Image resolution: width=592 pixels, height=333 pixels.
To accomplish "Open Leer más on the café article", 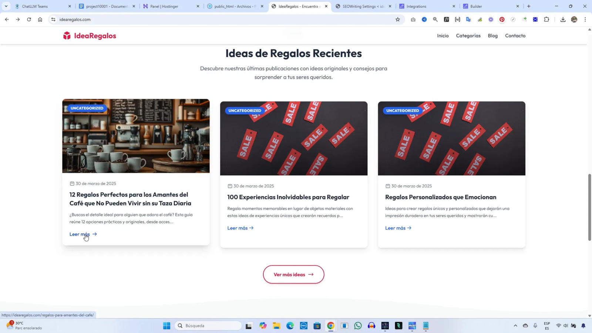I will 80,234.
